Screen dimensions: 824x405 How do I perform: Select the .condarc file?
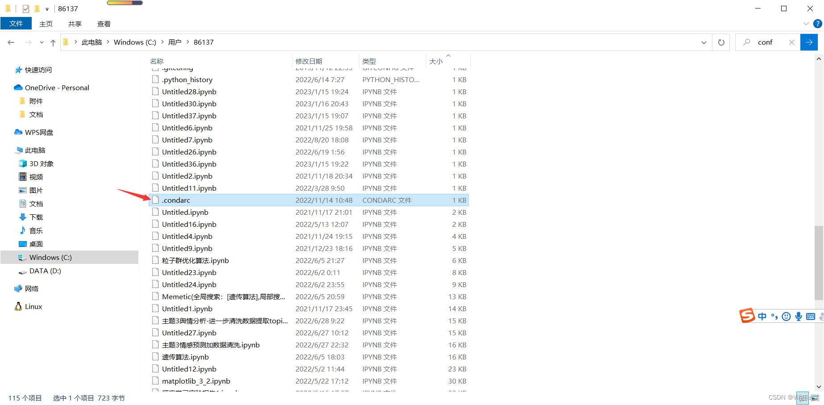point(308,200)
